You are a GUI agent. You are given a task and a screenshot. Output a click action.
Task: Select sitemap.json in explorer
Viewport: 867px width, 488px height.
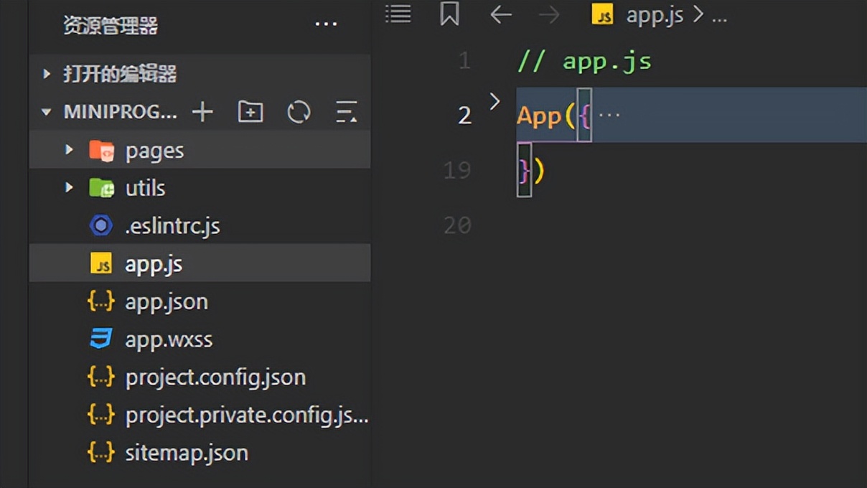tap(187, 453)
